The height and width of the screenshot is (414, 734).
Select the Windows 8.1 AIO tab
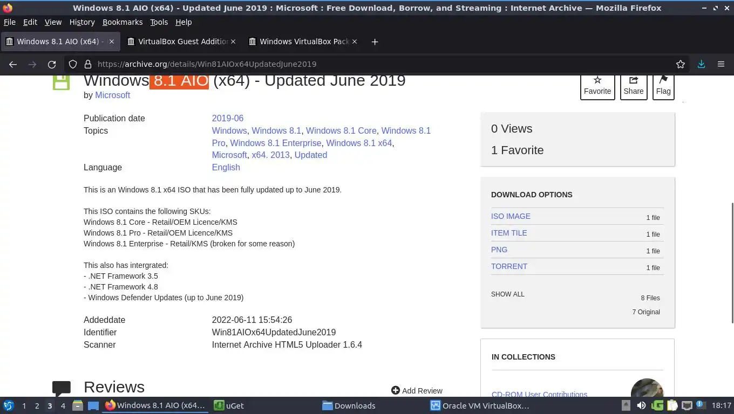point(60,42)
